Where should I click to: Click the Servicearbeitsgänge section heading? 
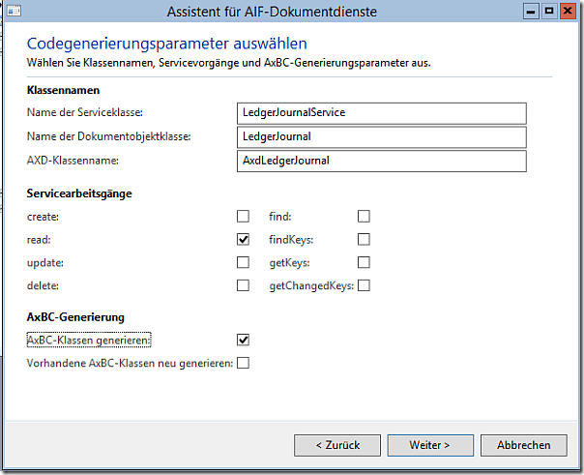79,193
